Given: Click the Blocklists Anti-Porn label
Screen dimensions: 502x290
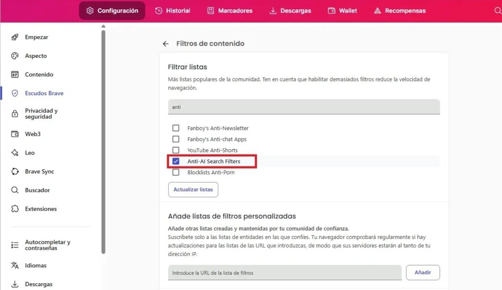Looking at the screenshot, I should tap(211, 172).
